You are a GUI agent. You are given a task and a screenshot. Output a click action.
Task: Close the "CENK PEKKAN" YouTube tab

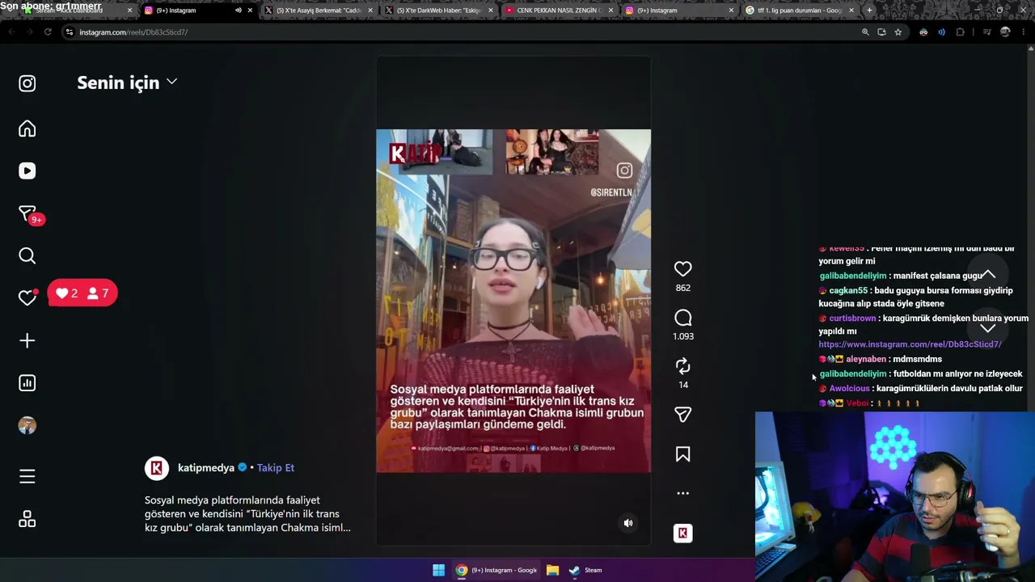click(610, 11)
